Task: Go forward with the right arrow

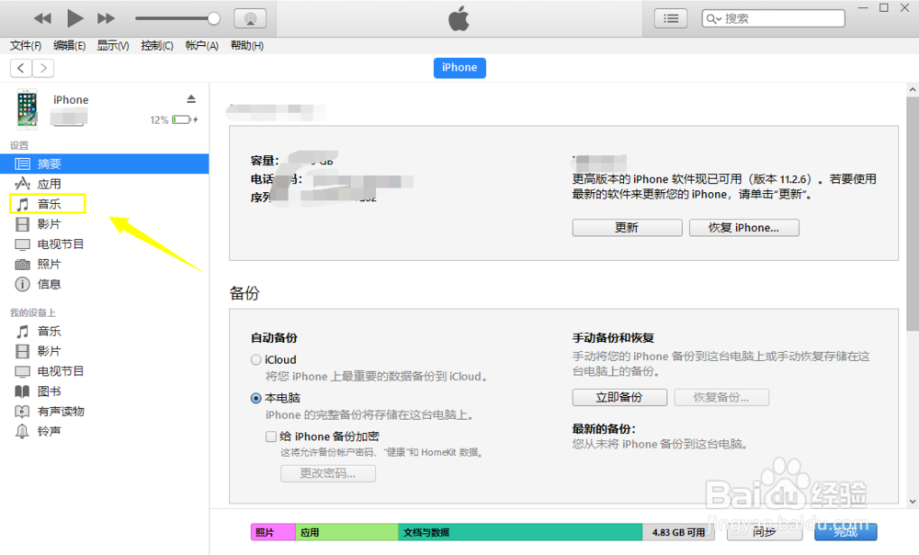Action: point(43,69)
